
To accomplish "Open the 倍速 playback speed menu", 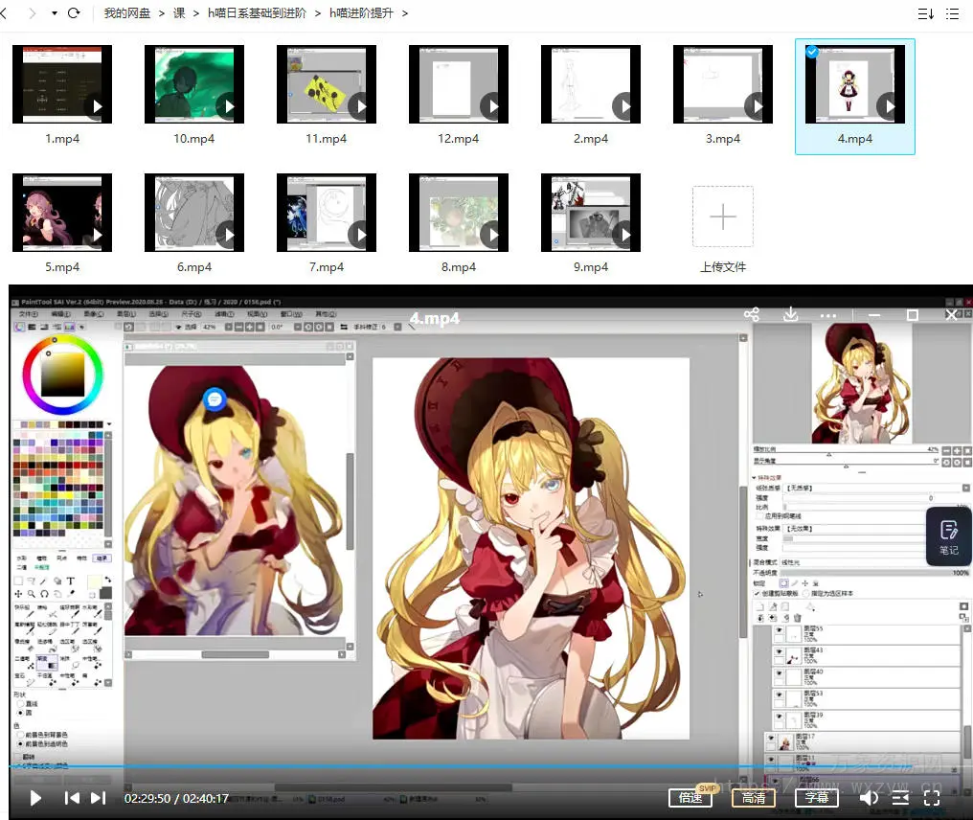I will tap(690, 798).
